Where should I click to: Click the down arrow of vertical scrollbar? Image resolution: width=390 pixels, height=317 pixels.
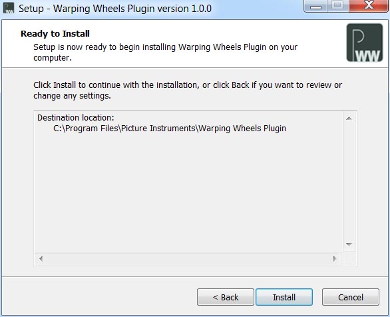(349, 244)
